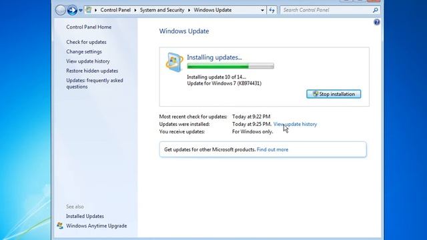Open View update history in left sidebar
This screenshot has height=240, width=427.
pos(88,61)
